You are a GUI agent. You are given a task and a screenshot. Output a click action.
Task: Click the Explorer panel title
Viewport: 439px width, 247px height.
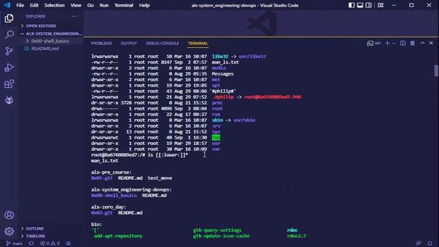click(x=36, y=16)
